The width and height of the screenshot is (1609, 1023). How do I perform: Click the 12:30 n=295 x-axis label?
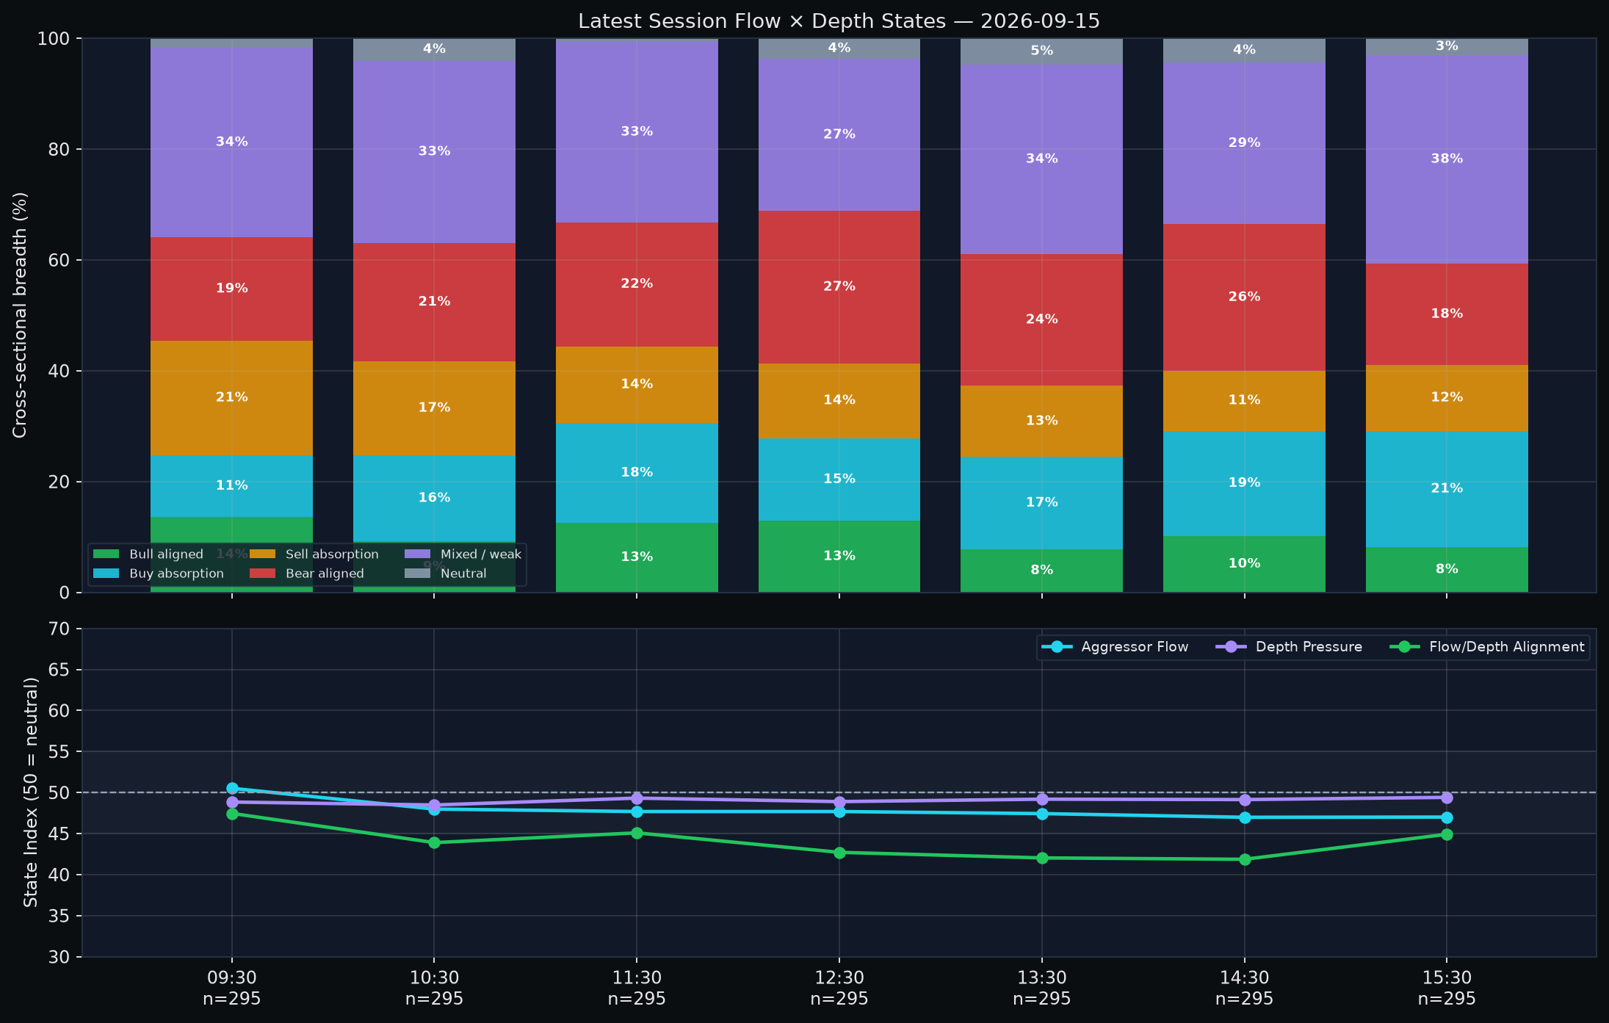839,988
